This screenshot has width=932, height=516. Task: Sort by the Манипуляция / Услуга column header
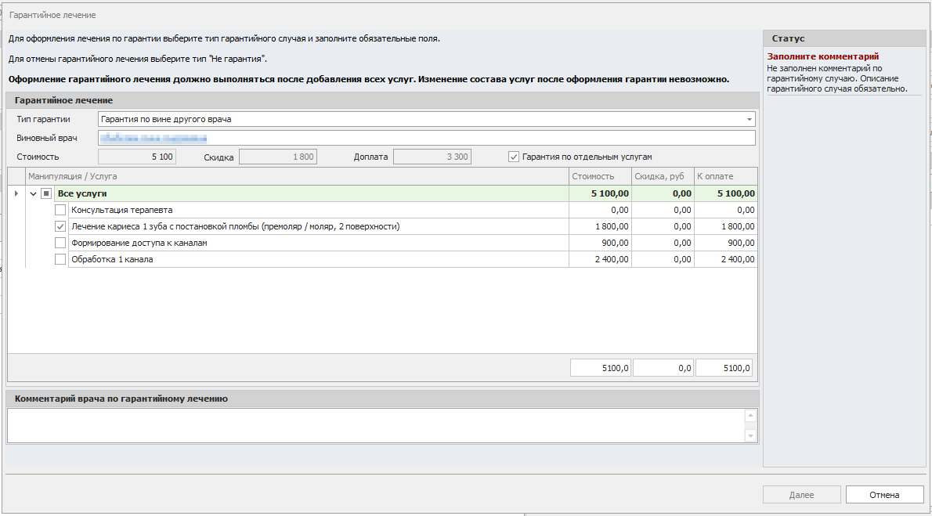[298, 176]
